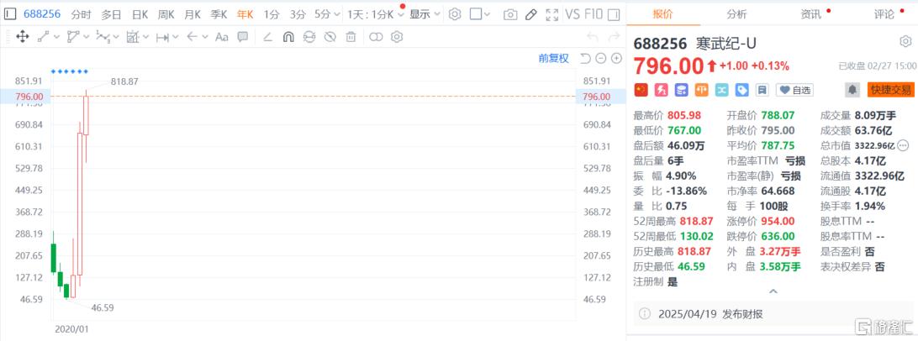This screenshot has width=918, height=341.
Task: Open the 报价 quote tab
Action: point(663,14)
